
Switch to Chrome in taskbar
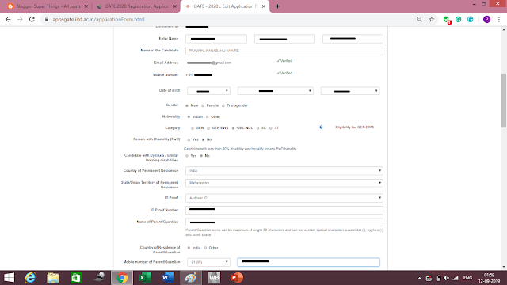122,278
